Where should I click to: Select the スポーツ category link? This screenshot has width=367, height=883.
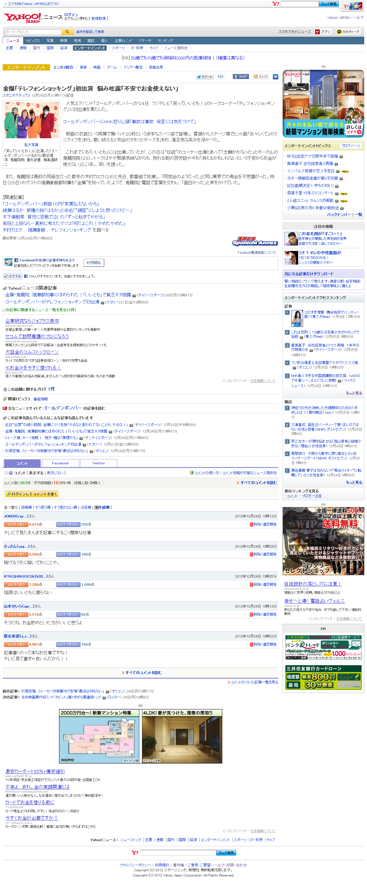118,48
